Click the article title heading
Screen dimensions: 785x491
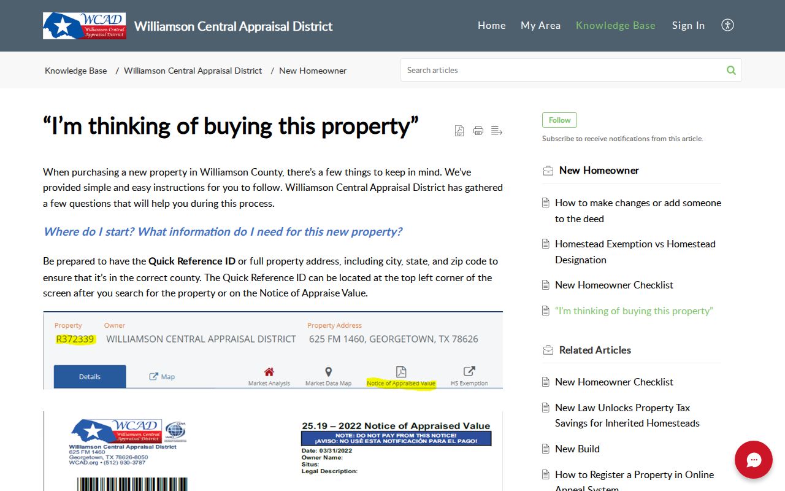tap(231, 126)
